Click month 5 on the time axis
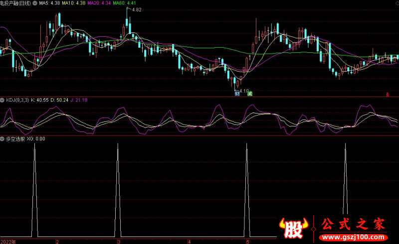This screenshot has width=399, height=244. tap(248, 242)
